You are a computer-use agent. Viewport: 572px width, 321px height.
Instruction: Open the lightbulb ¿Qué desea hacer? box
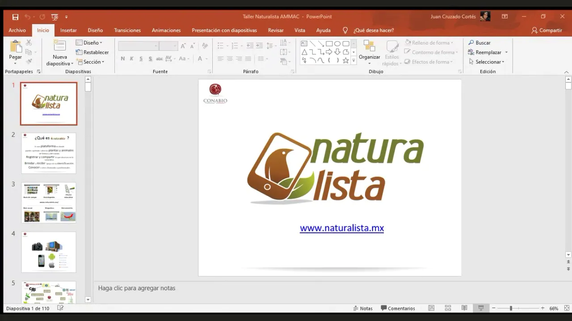point(368,30)
